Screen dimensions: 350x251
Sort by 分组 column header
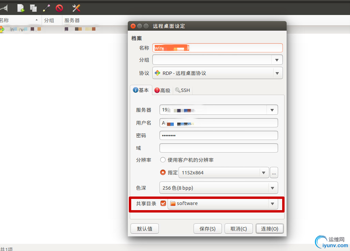click(x=52, y=20)
